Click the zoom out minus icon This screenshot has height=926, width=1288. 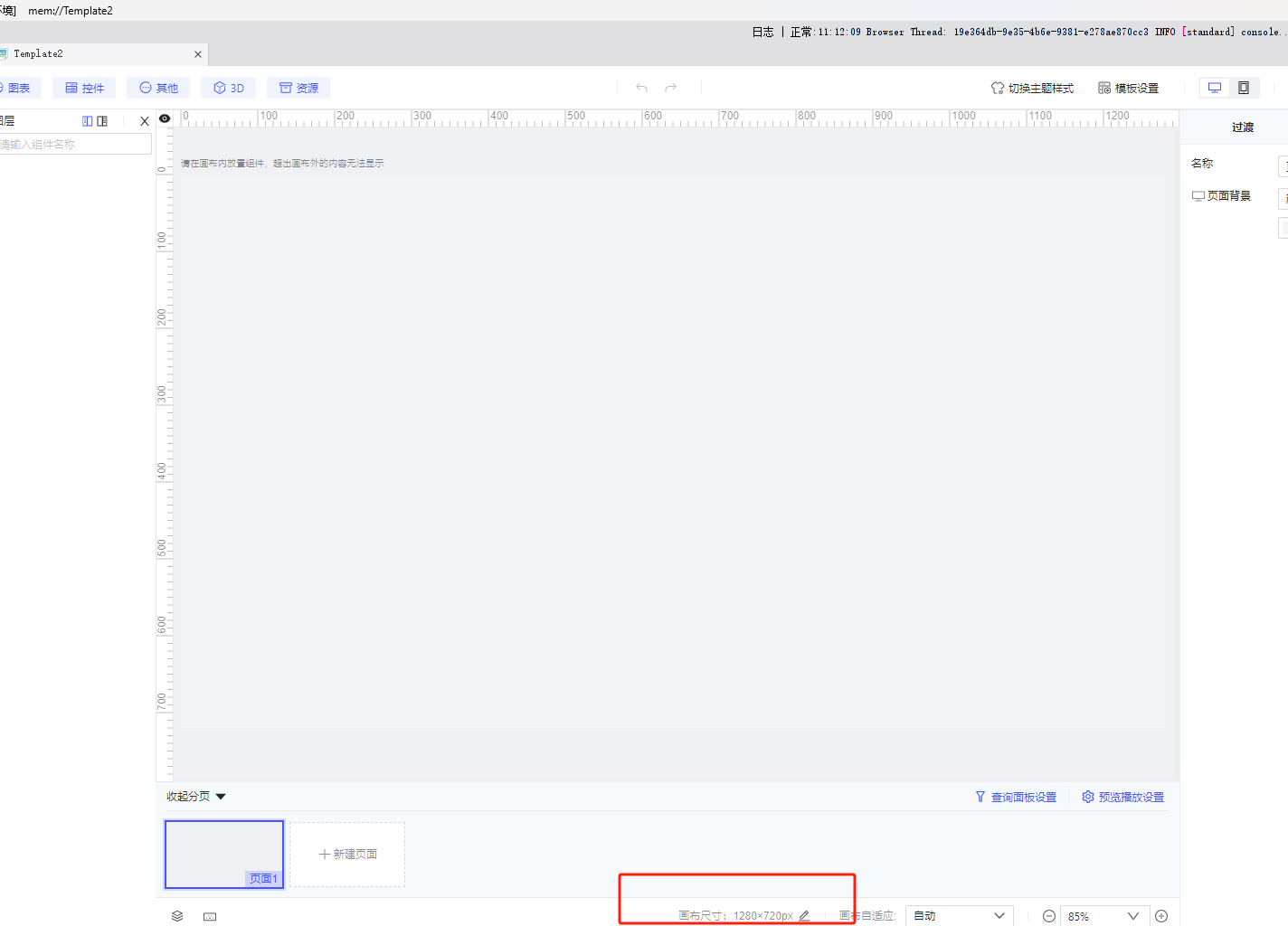[1049, 916]
